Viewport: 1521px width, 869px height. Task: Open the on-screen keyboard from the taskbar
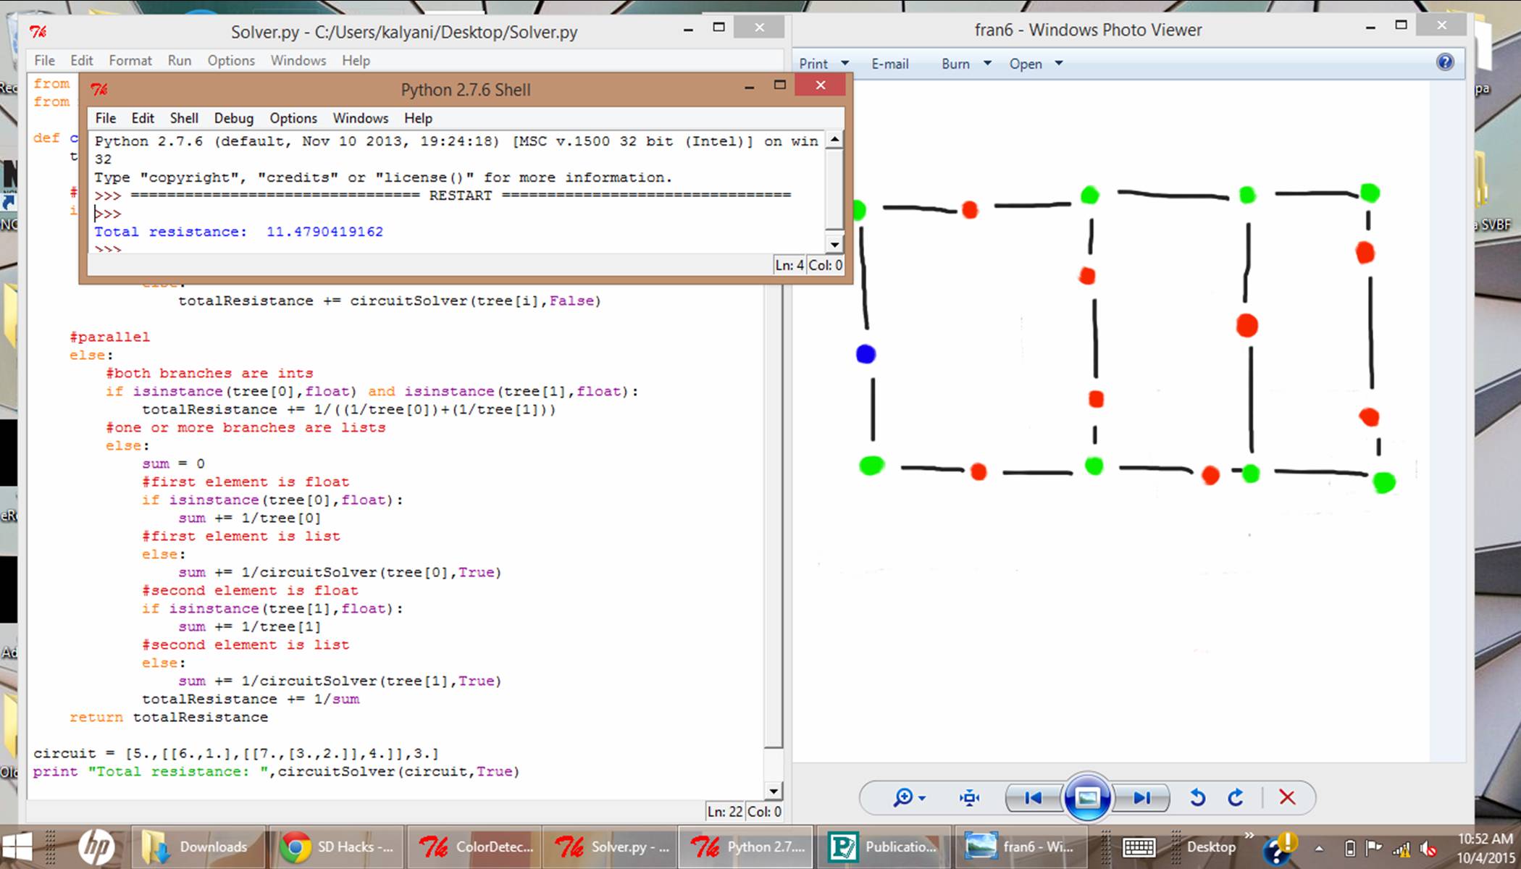pos(1139,847)
